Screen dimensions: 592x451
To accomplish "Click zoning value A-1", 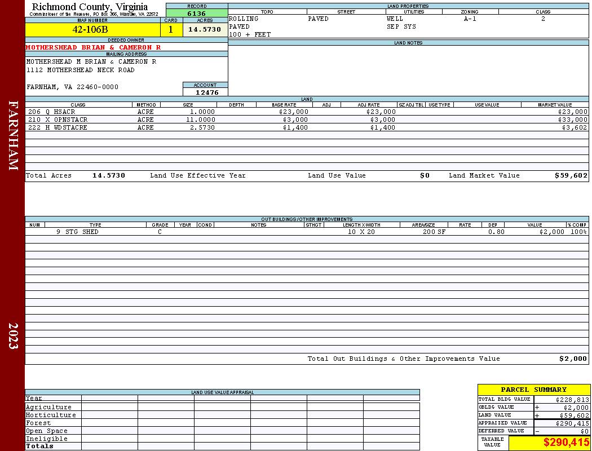I will point(470,19).
